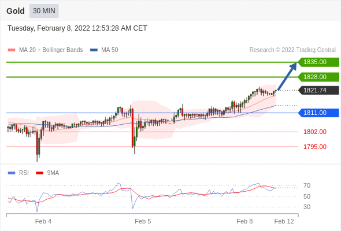Toggle the RSI legend entry

[18, 173]
